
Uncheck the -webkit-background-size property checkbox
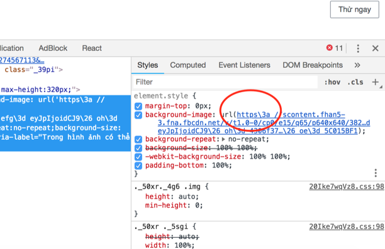[138, 157]
